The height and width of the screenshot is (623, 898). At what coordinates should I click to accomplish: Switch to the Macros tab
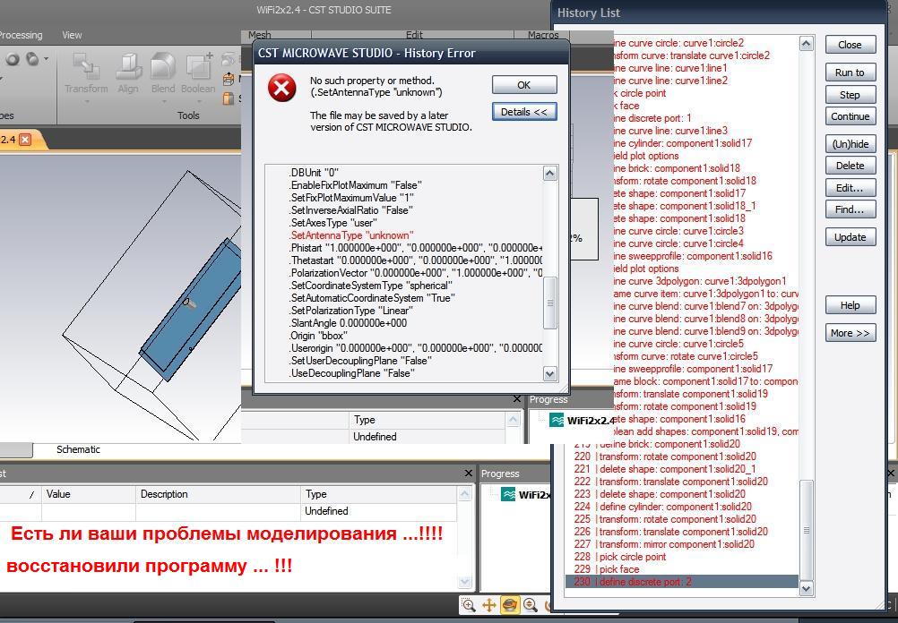pyautogui.click(x=543, y=35)
